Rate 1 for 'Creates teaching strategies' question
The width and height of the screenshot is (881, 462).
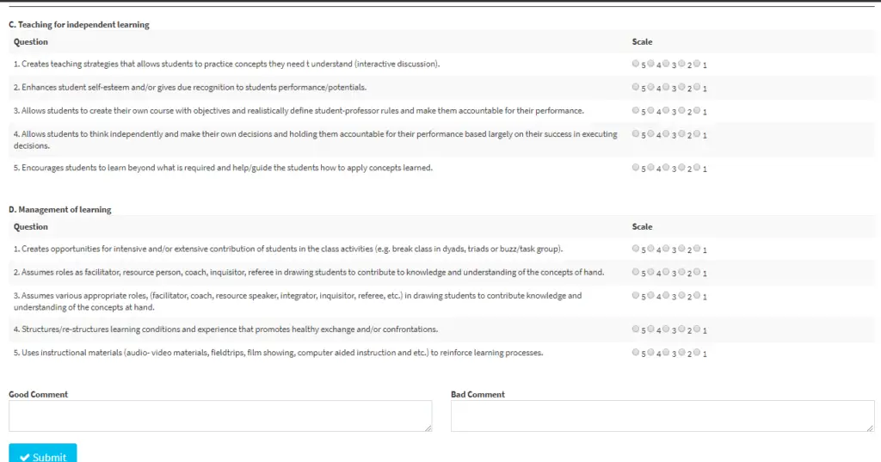(697, 64)
